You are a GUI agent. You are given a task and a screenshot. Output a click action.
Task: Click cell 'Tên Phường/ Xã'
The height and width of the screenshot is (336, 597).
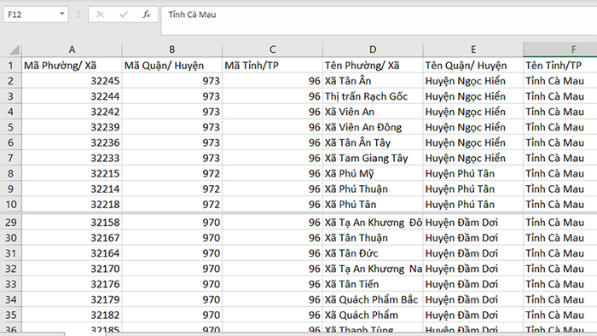click(x=373, y=66)
